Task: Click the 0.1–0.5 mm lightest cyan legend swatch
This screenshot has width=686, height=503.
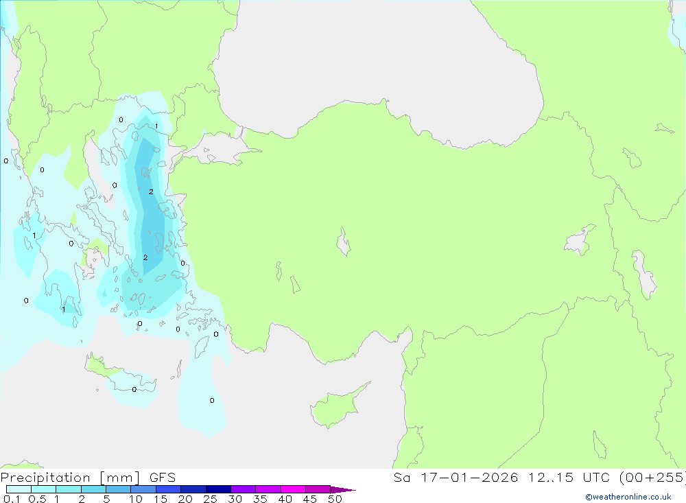Action: (x=19, y=489)
